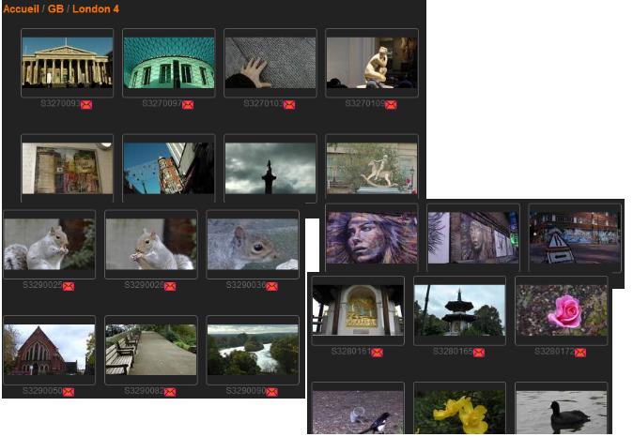The image size is (633, 437).
Task: Open the green glass-roof Great Court thumbnail
Action: (169, 63)
